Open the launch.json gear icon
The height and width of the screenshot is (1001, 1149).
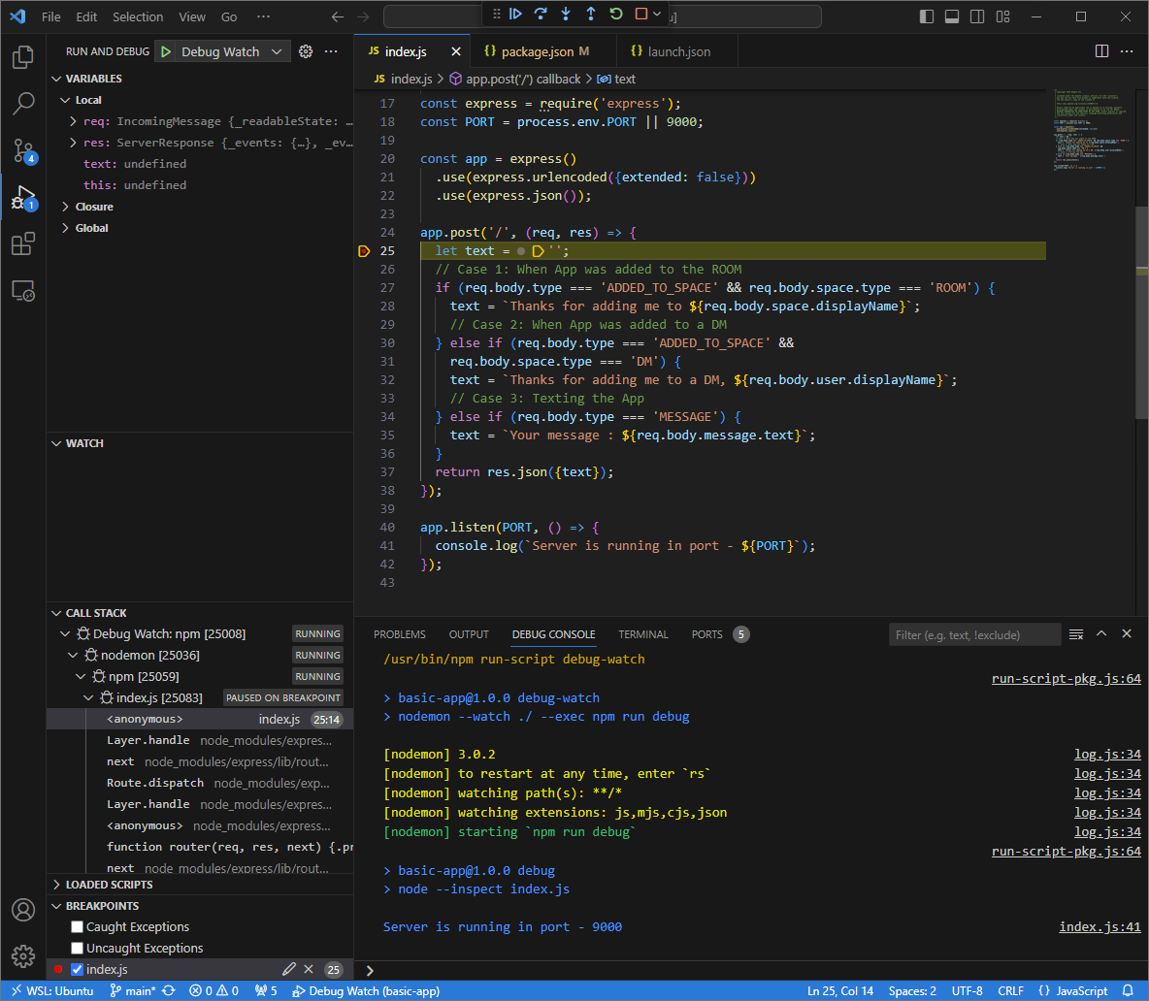point(306,51)
